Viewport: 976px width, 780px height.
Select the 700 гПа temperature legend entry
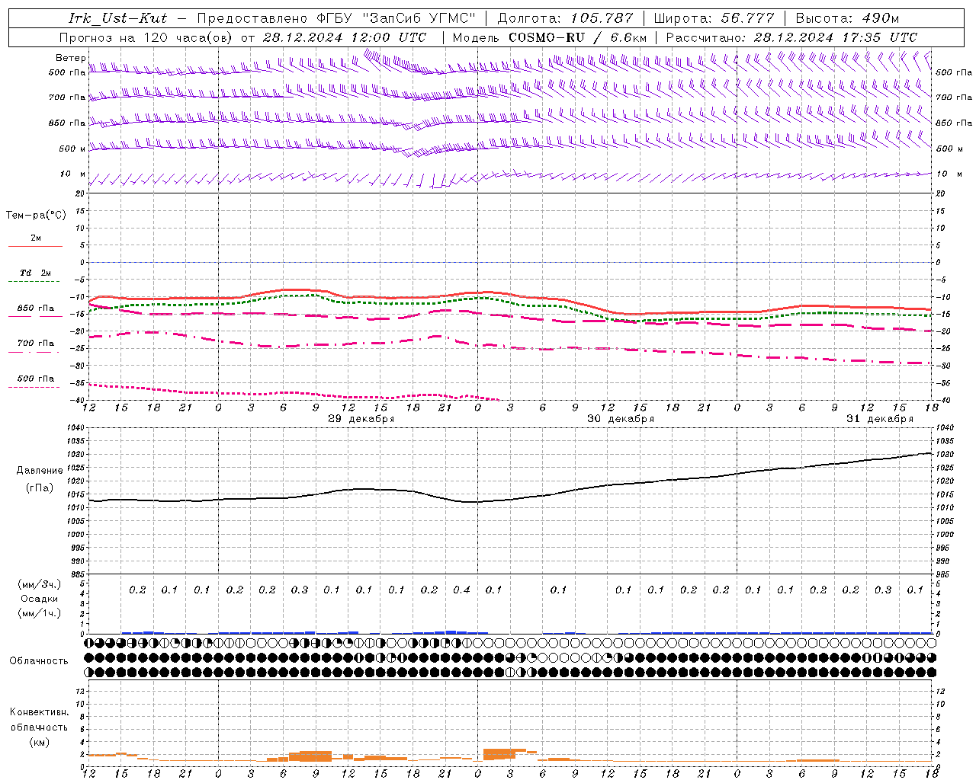(x=36, y=343)
